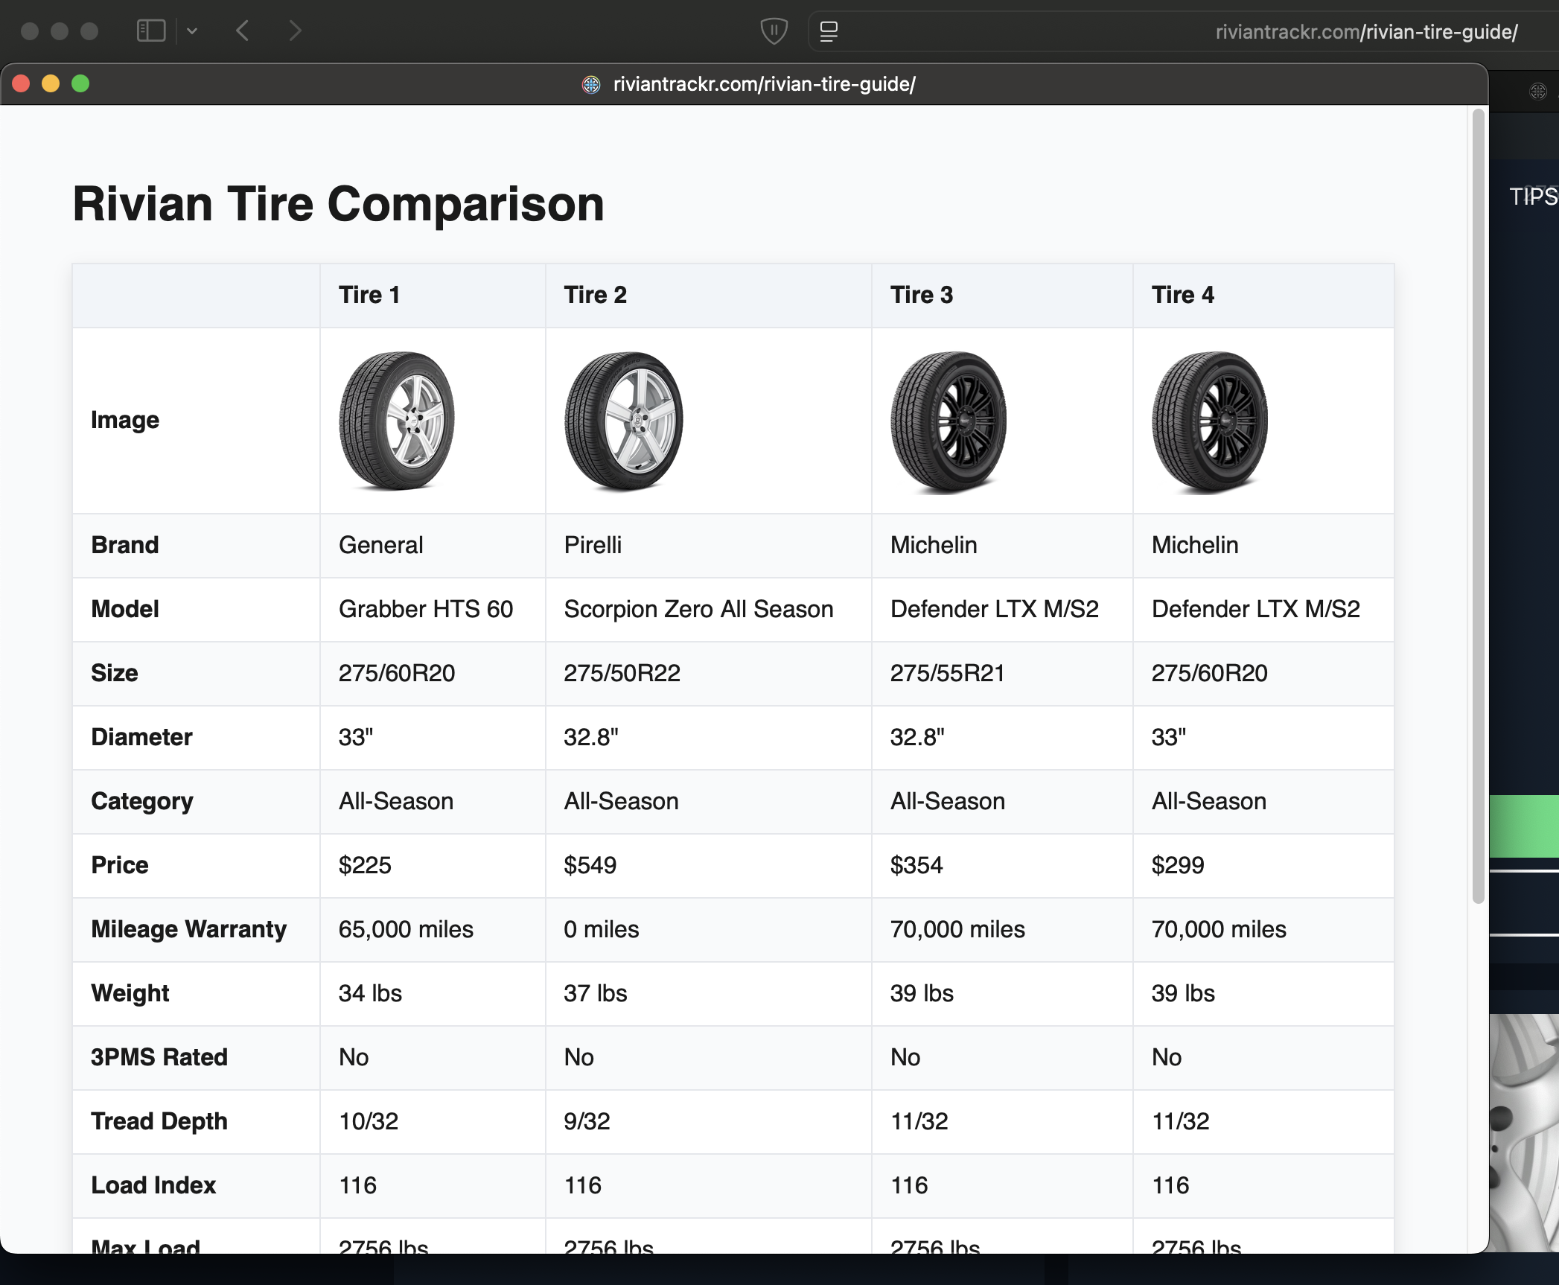Open sidebar dropdown chevron in background window toolbar
The height and width of the screenshot is (1285, 1559).
pyautogui.click(x=192, y=31)
